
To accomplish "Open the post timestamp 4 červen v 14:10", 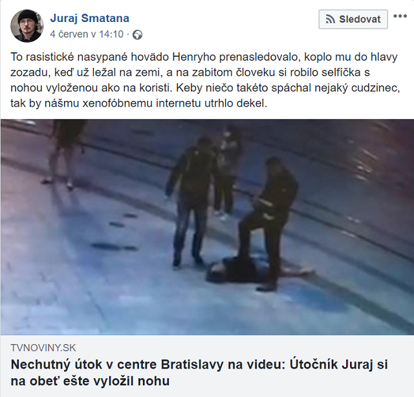I will 87,34.
